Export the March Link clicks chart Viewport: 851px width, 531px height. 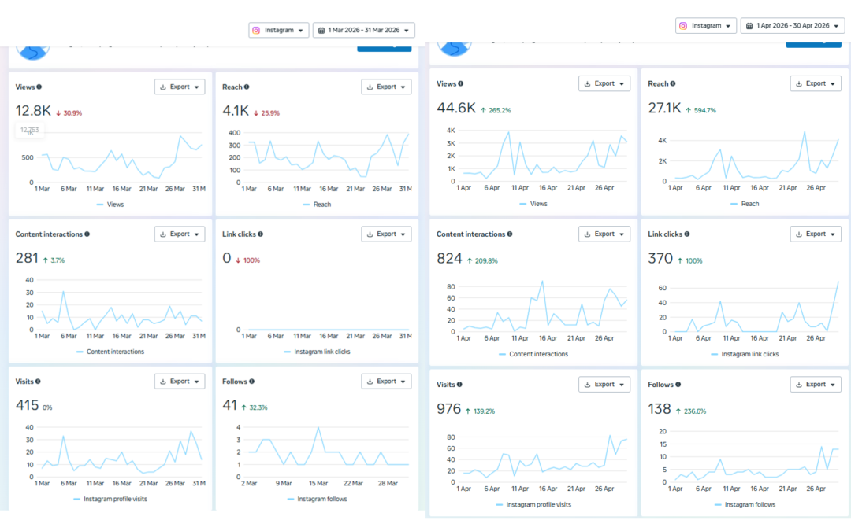(x=386, y=234)
